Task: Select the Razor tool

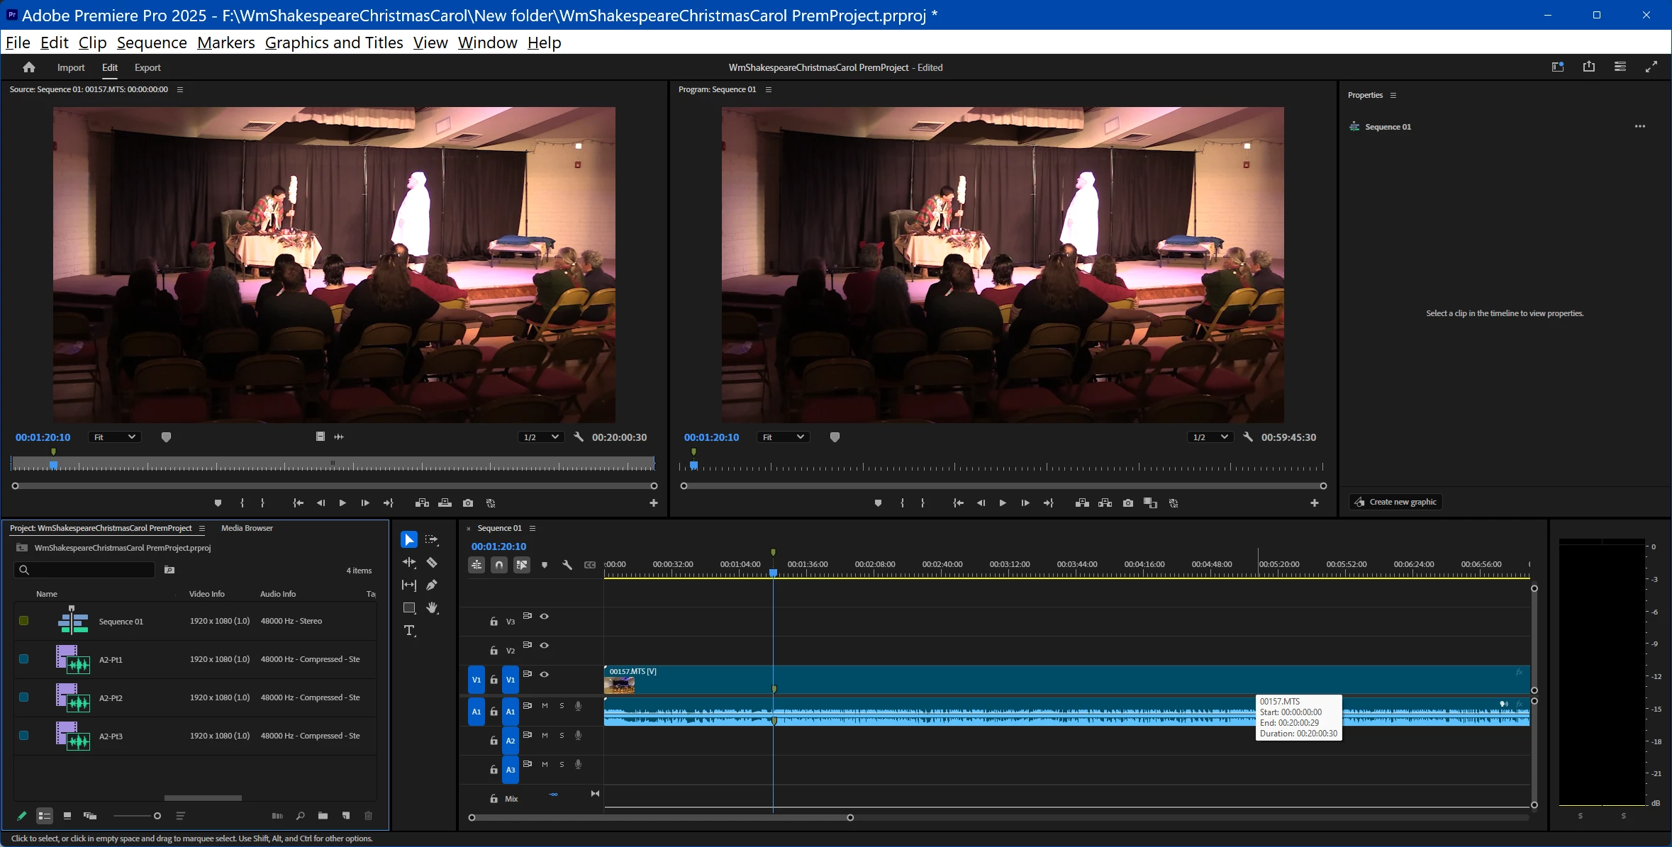Action: (432, 563)
